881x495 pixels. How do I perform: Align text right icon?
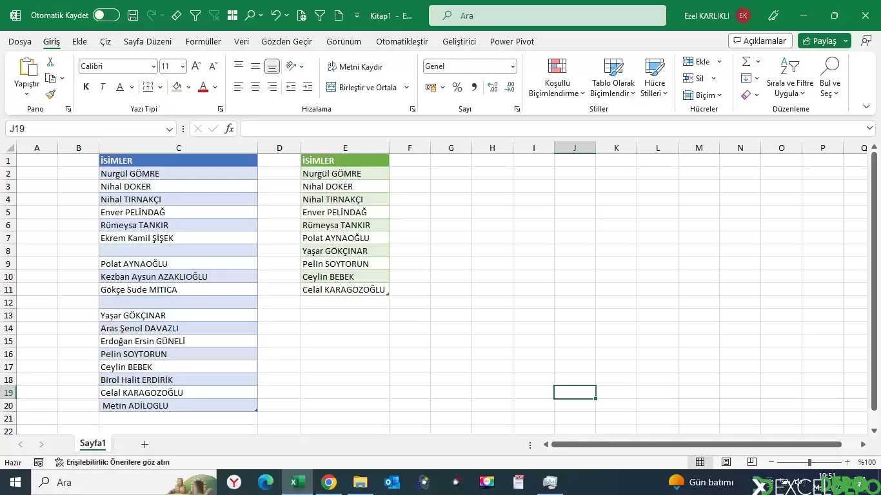(x=272, y=87)
